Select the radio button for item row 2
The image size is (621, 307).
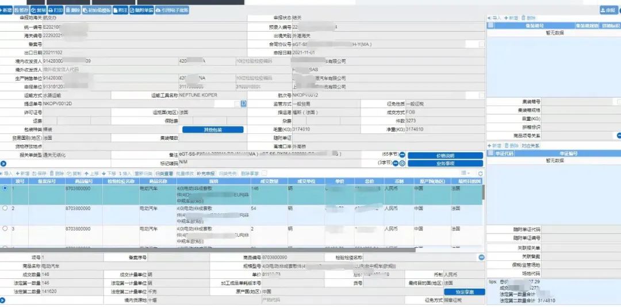pos(5,208)
